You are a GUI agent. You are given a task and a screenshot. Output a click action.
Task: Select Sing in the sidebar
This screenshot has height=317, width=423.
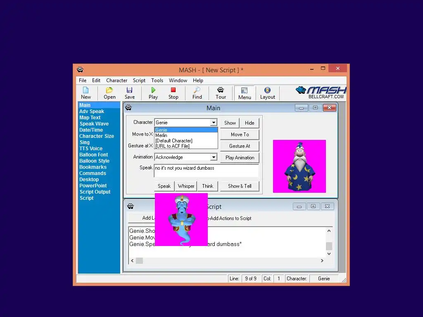[x=84, y=142]
